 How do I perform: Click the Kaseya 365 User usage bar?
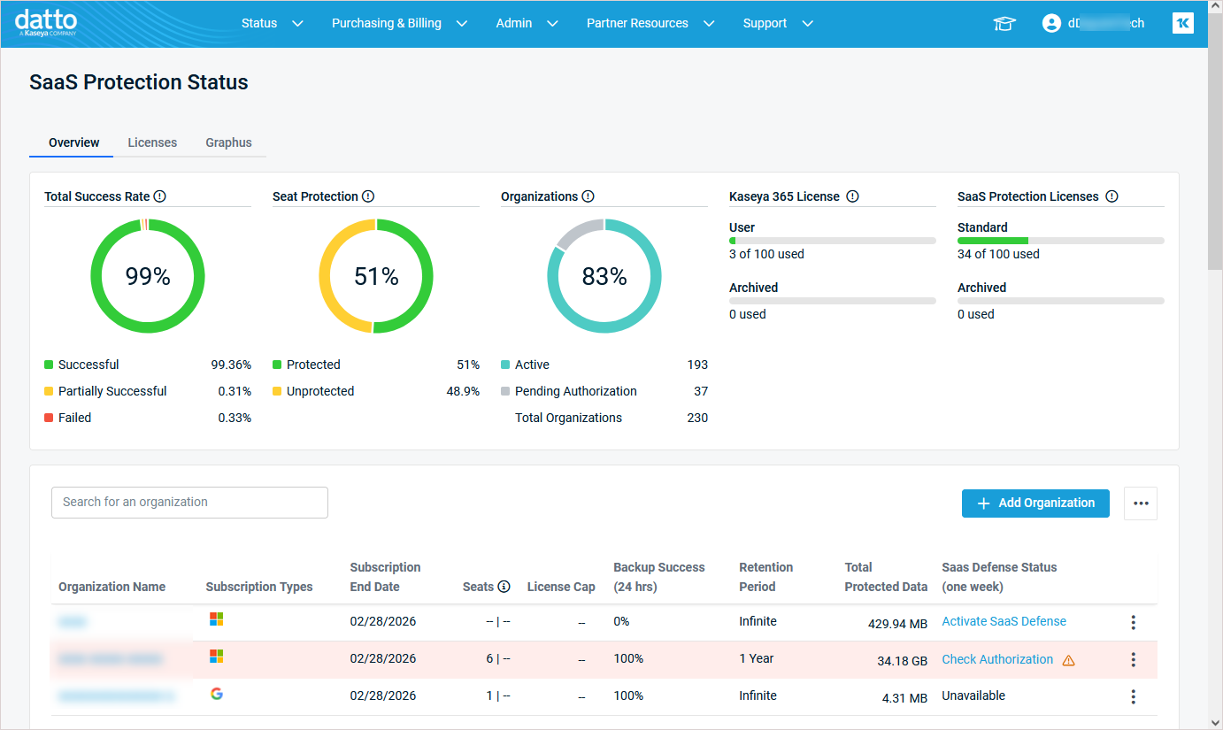(x=833, y=241)
